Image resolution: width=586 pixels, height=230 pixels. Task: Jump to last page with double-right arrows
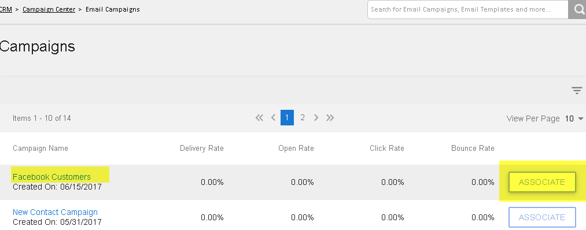330,118
